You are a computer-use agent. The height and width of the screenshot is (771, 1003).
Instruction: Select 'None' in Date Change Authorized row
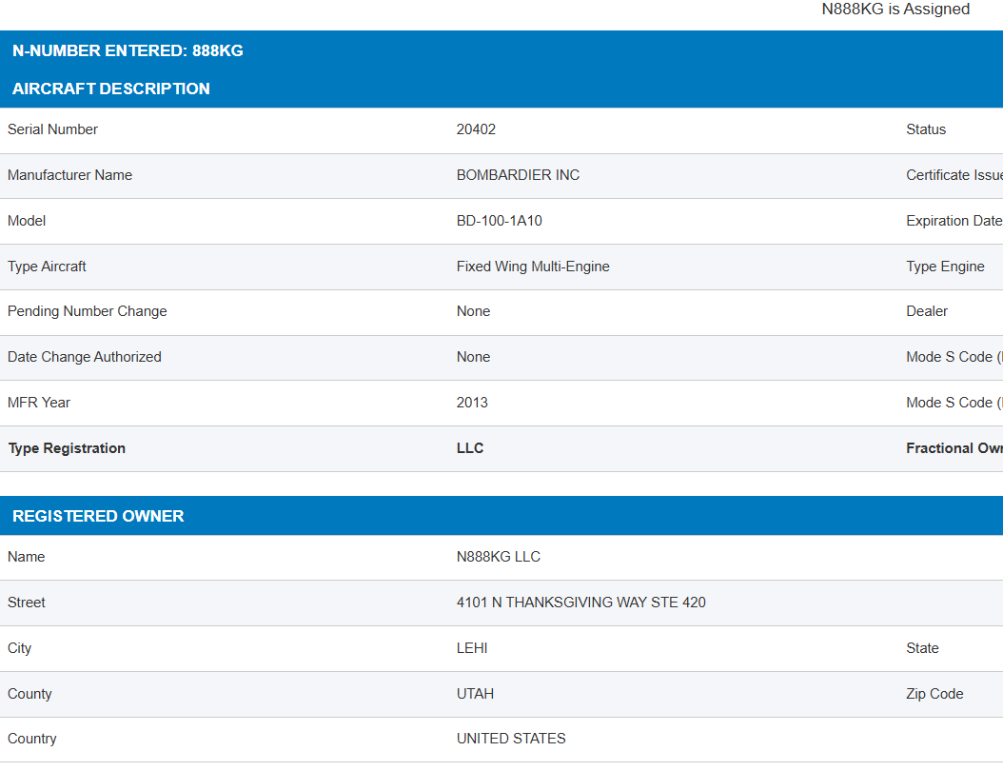[473, 357]
